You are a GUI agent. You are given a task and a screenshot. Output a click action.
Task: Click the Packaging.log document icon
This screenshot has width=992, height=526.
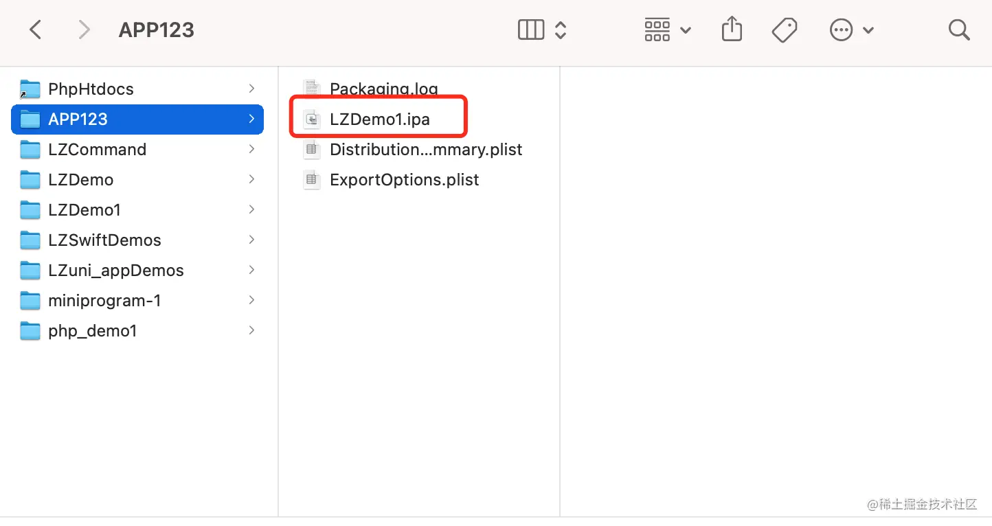(x=313, y=89)
